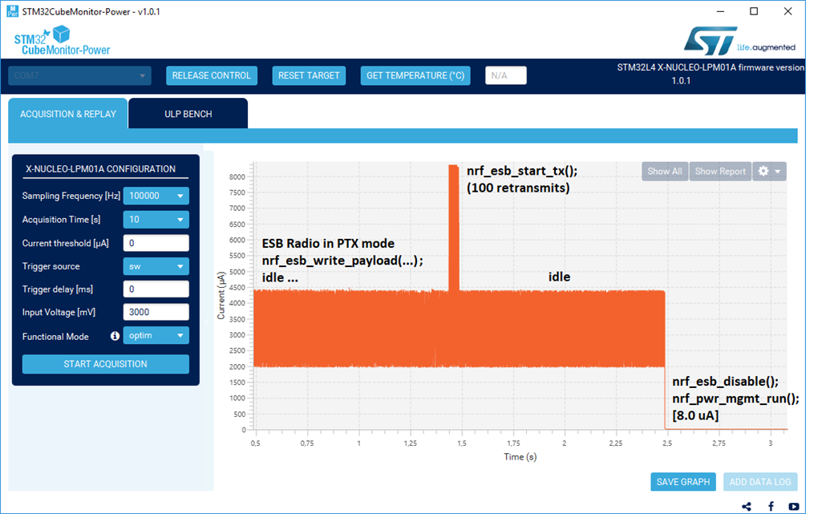Click the STM32 CubeMonitor-Power logo
The width and height of the screenshot is (834, 514).
pos(63,40)
